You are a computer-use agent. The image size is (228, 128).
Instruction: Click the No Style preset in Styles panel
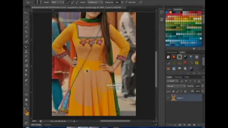pyautogui.click(x=168, y=57)
